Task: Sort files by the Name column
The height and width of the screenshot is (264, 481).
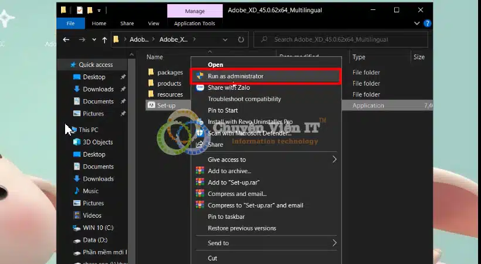Action: (x=155, y=57)
